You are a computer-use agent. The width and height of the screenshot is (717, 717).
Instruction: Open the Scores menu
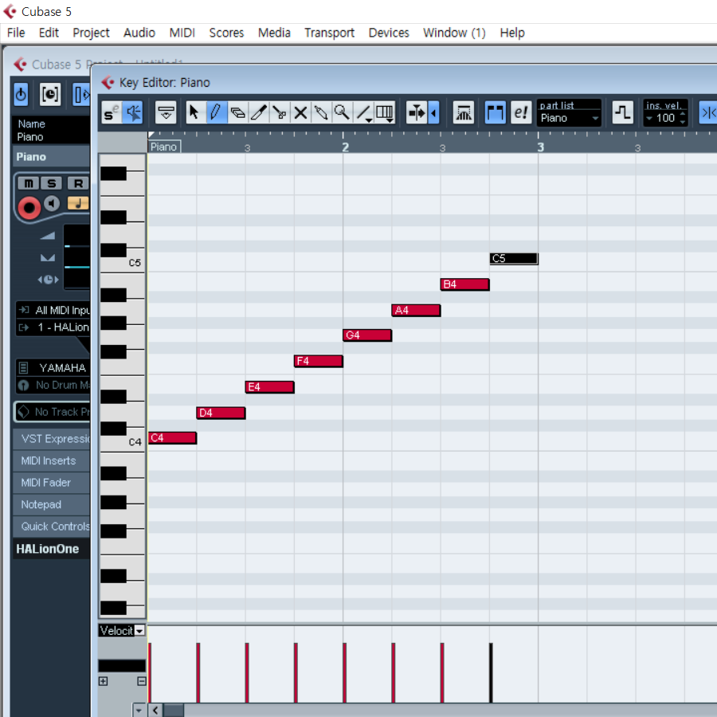pos(226,33)
